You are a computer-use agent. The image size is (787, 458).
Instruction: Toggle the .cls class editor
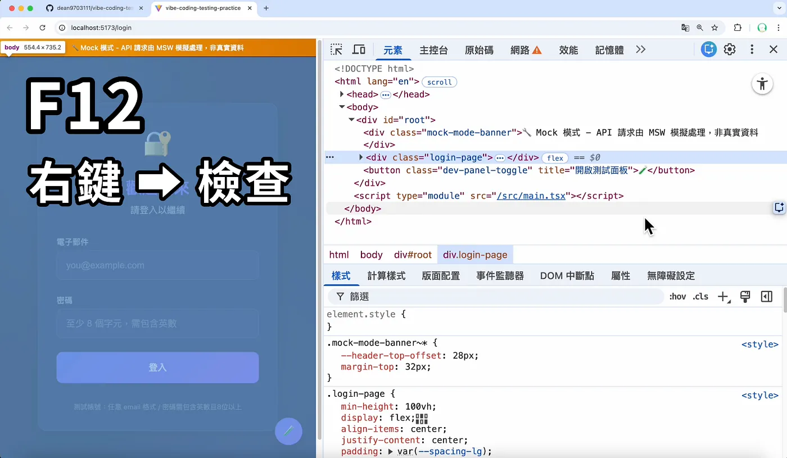(x=700, y=297)
